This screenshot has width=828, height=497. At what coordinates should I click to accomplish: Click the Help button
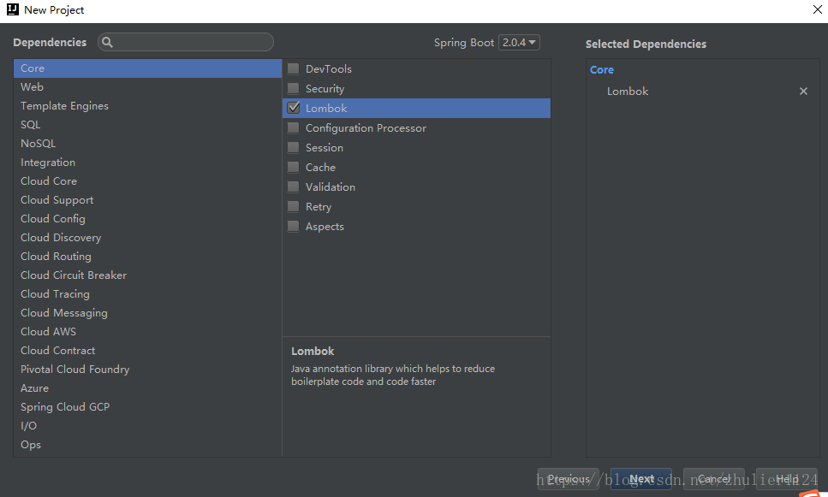[787, 479]
